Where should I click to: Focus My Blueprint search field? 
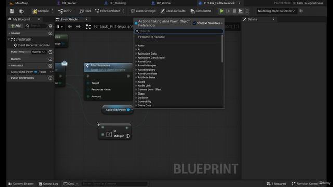(36, 26)
